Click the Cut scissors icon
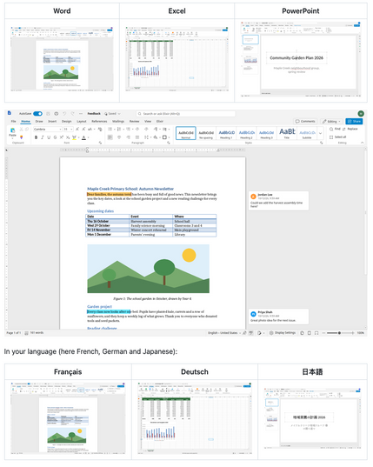The height and width of the screenshot is (467, 373). pyautogui.click(x=21, y=130)
